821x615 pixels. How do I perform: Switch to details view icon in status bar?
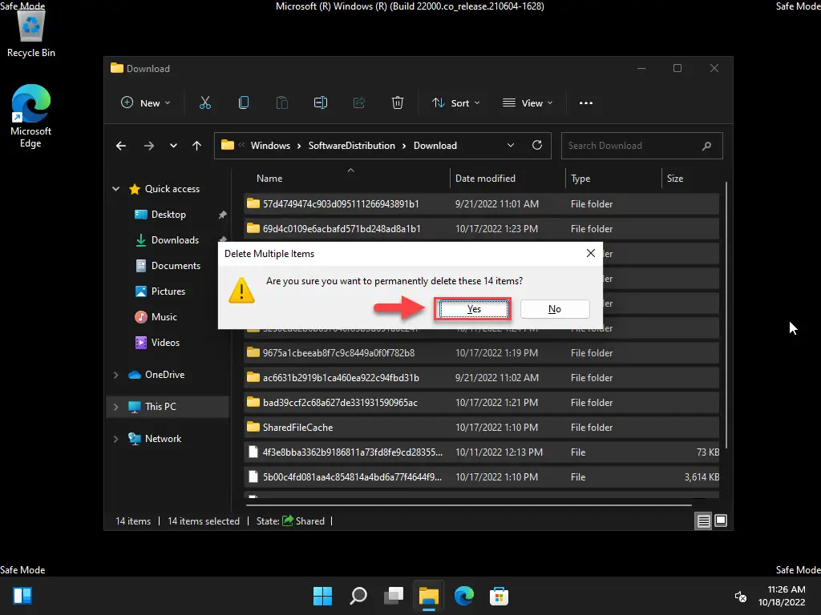(703, 521)
